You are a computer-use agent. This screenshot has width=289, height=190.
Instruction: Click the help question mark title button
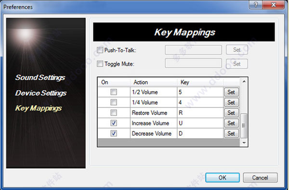256,5
